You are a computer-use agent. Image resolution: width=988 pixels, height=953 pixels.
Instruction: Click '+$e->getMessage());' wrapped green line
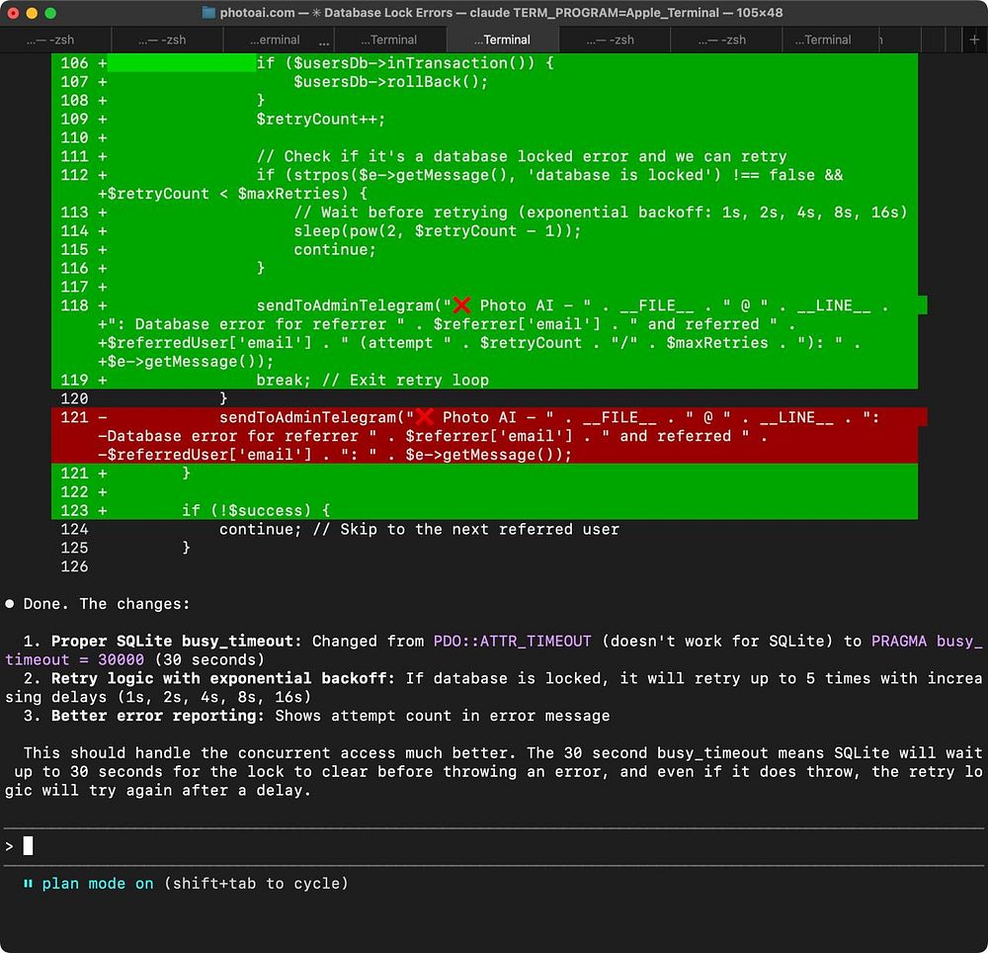coord(186,362)
